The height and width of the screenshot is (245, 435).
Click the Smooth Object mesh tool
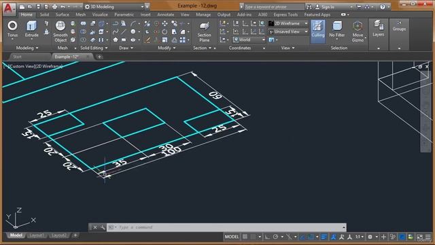click(x=60, y=31)
